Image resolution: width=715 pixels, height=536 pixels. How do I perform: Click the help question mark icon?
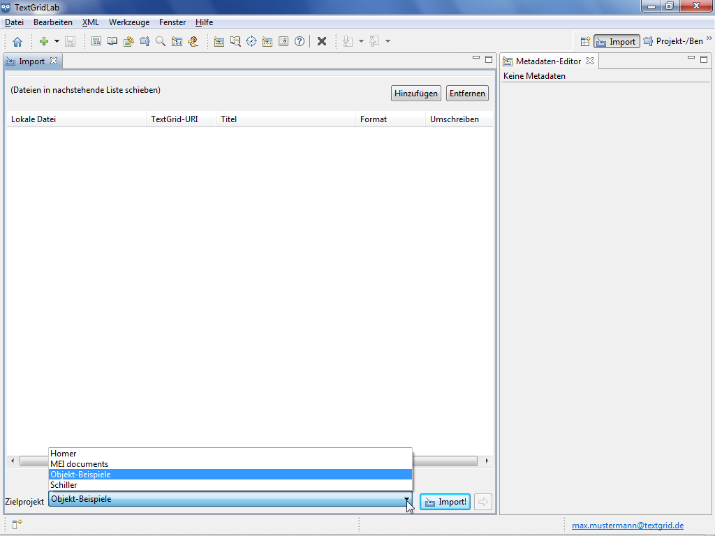(x=300, y=42)
